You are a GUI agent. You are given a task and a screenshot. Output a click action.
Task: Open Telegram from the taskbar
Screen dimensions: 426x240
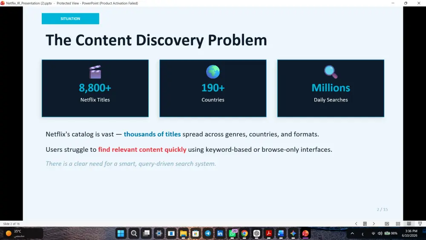coord(208,233)
